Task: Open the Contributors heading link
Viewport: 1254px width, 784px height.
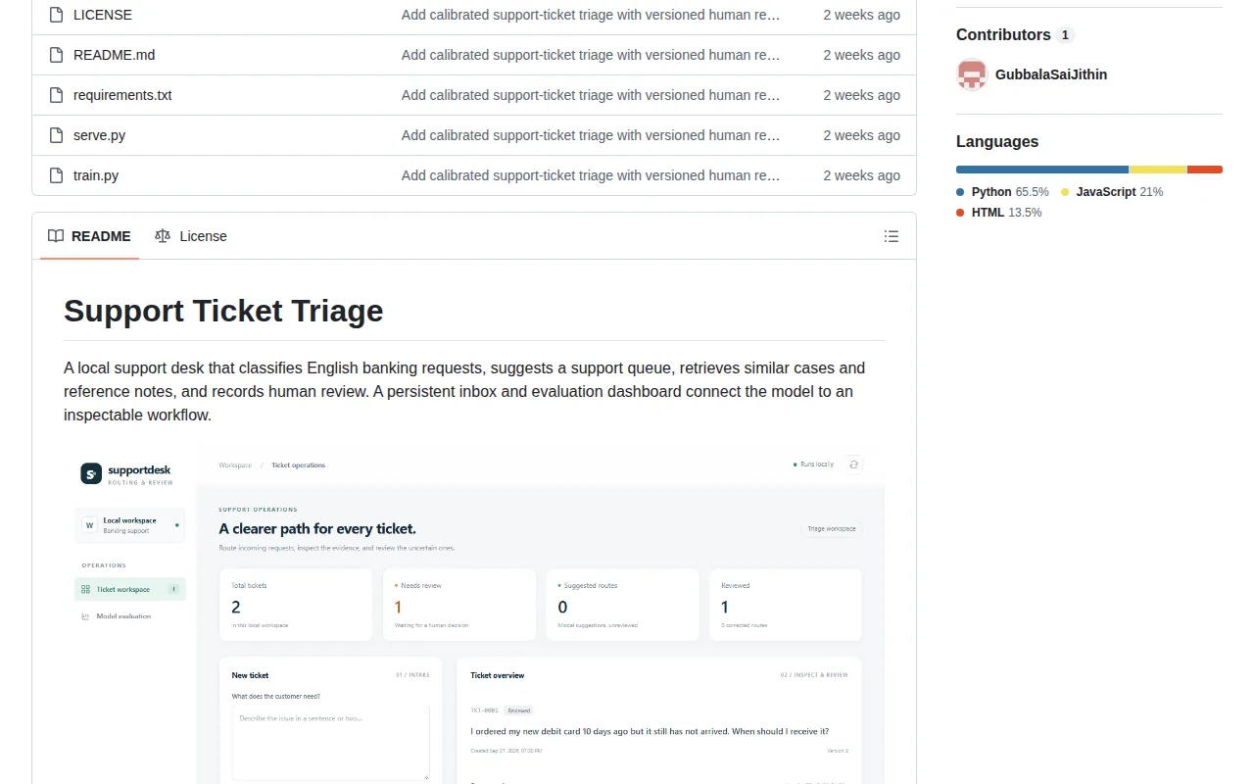Action: 1003,34
